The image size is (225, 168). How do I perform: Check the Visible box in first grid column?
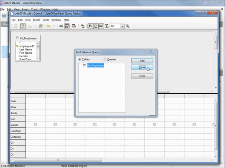[35, 125]
